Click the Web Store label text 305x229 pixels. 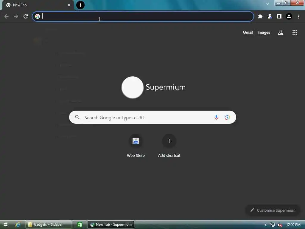tap(136, 155)
